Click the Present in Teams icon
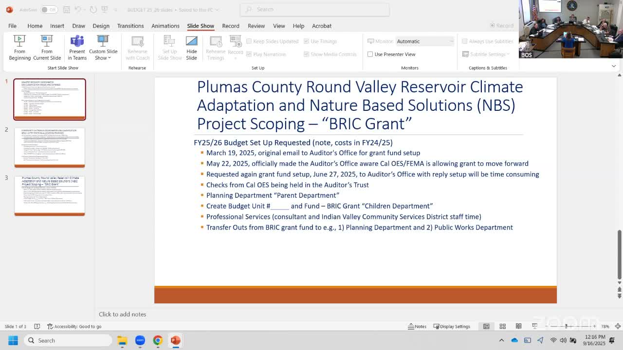This screenshot has width=623, height=350. pos(77,48)
